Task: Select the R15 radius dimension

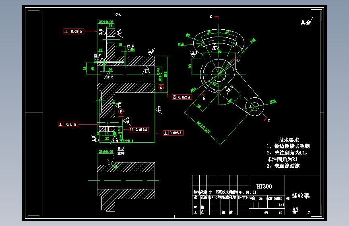Action: [x=181, y=44]
